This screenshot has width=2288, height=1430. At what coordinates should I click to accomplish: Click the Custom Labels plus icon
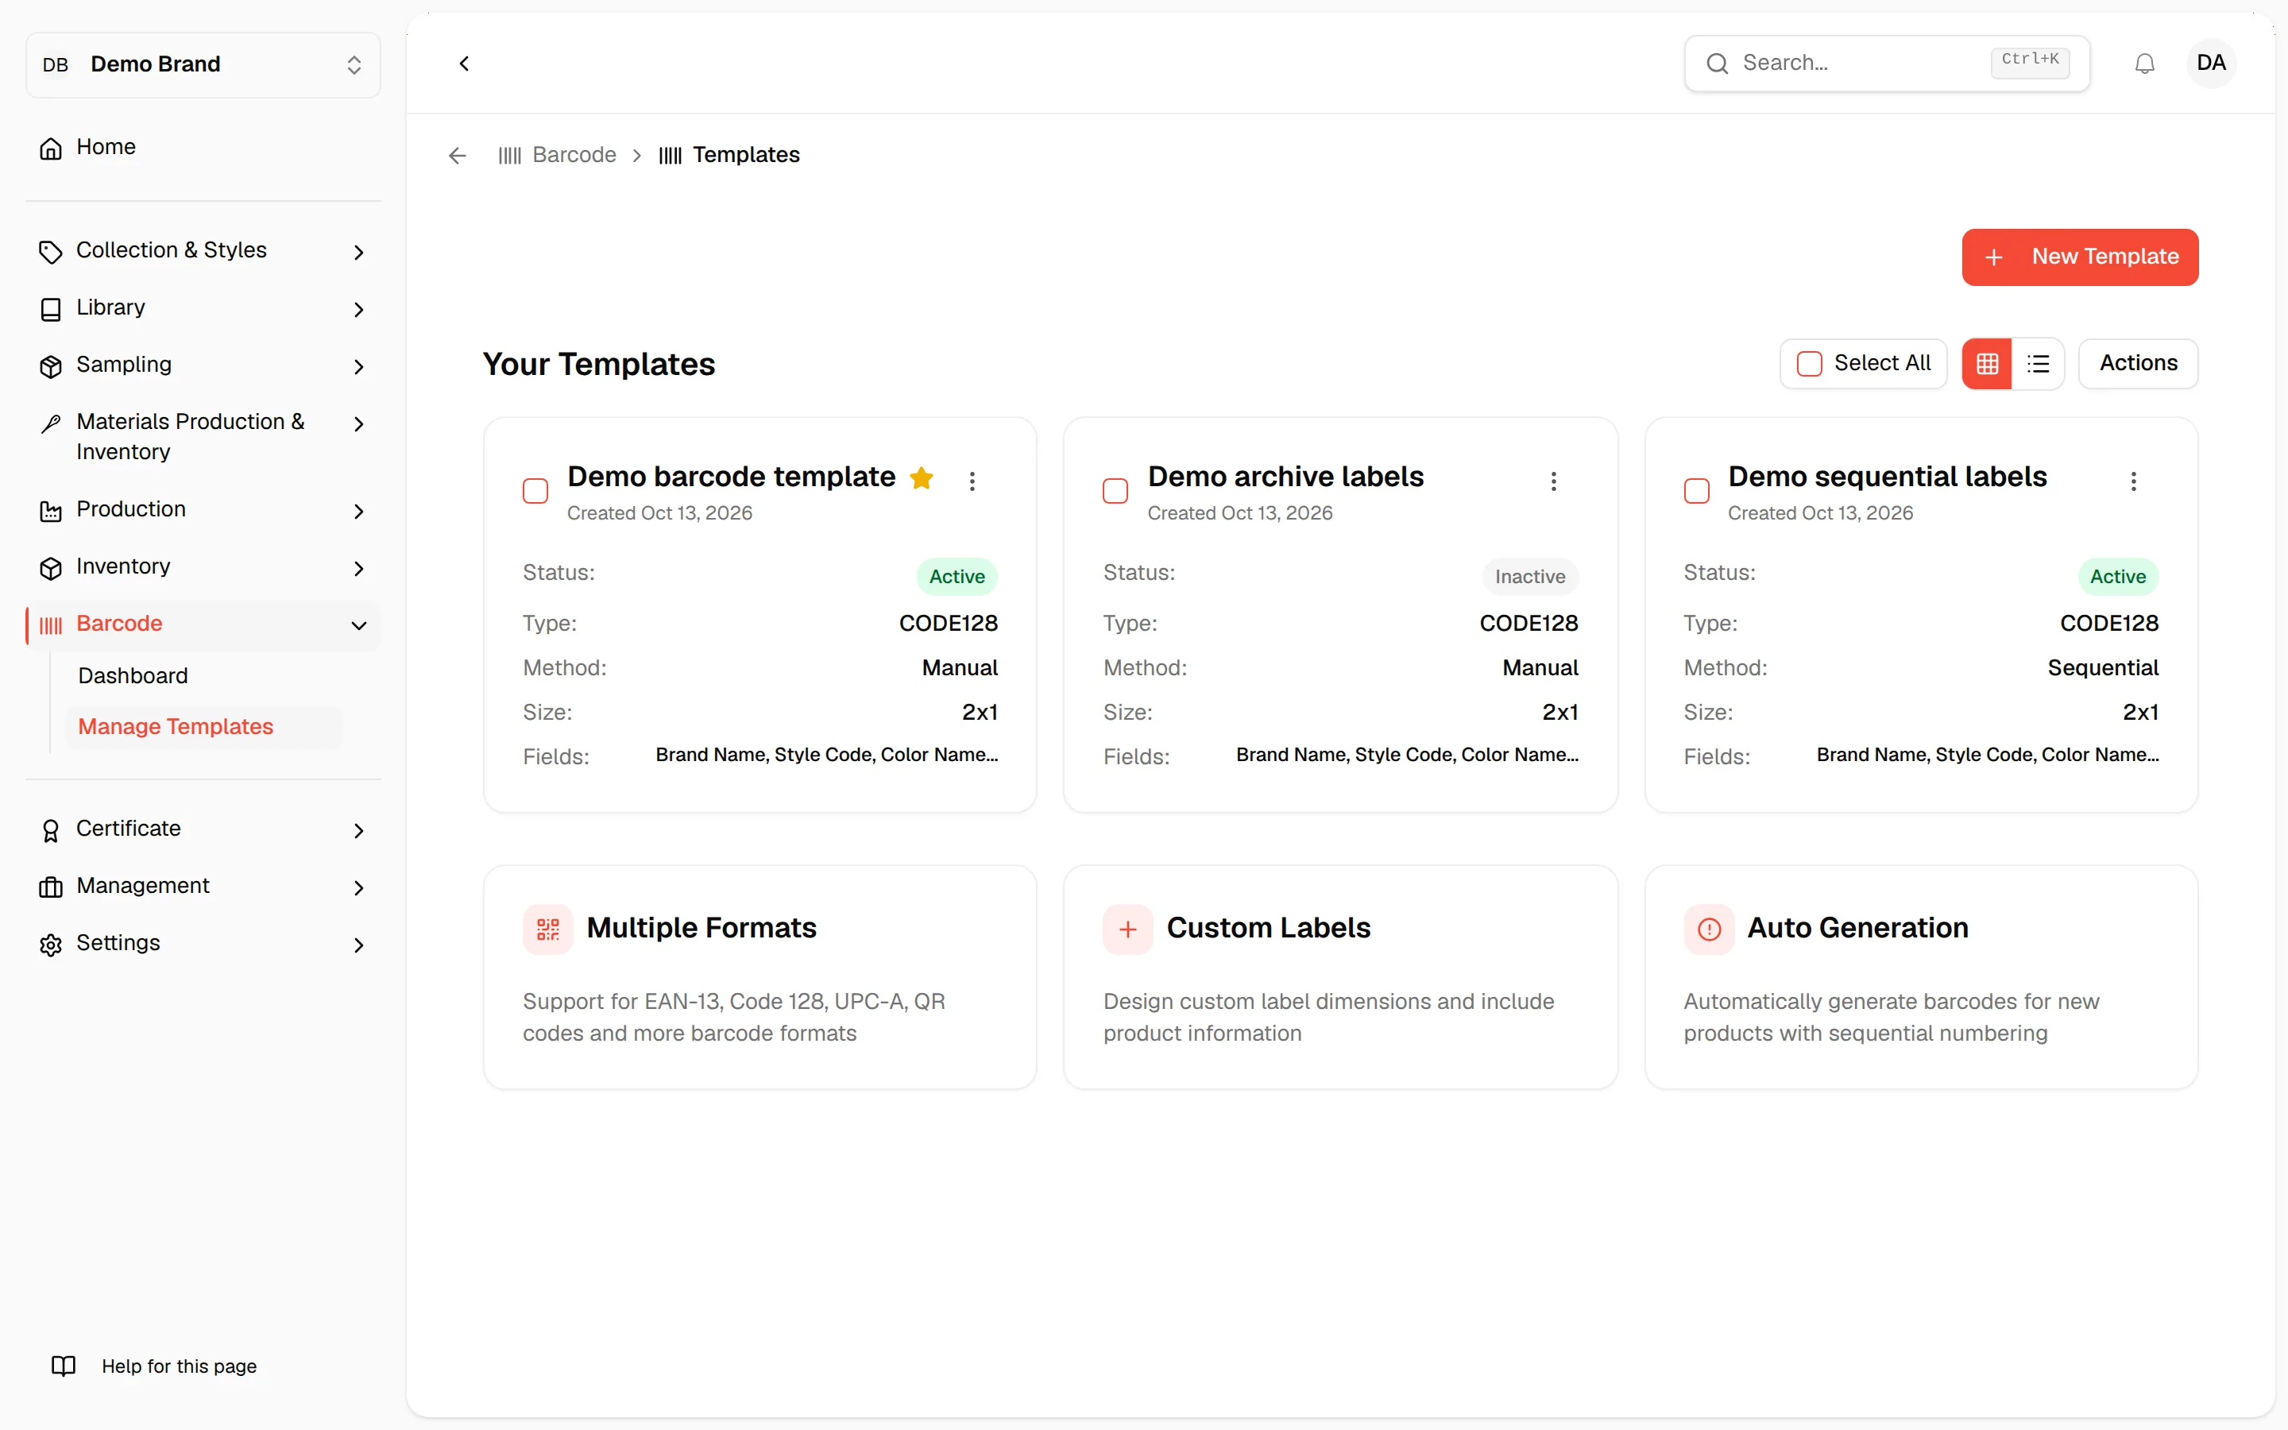point(1128,929)
